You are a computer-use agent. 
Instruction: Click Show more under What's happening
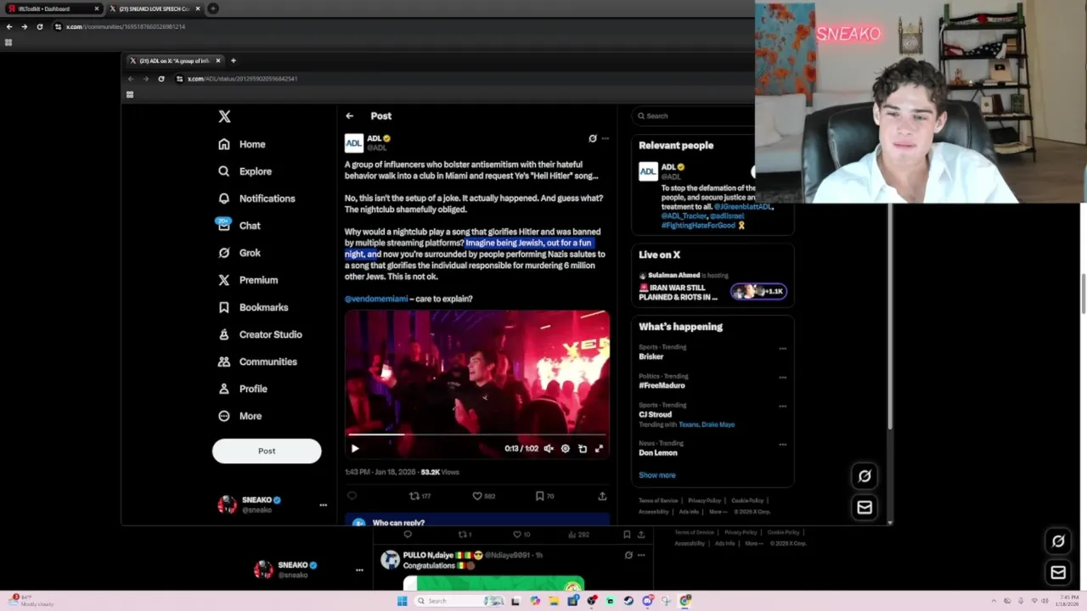[657, 475]
